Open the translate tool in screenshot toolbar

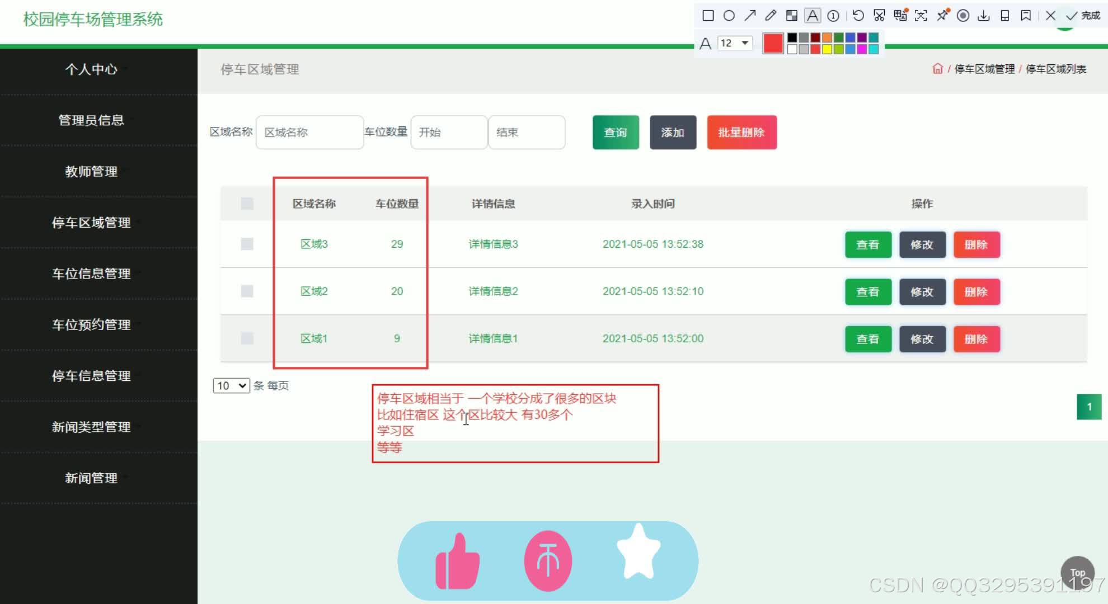[900, 16]
